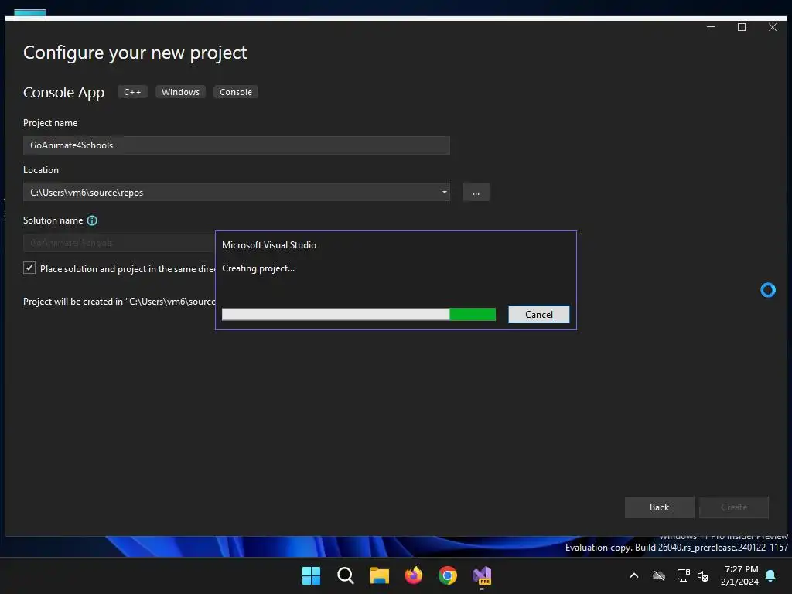This screenshot has height=594, width=792.
Task: Open folder browse ellipsis button
Action: tap(476, 192)
